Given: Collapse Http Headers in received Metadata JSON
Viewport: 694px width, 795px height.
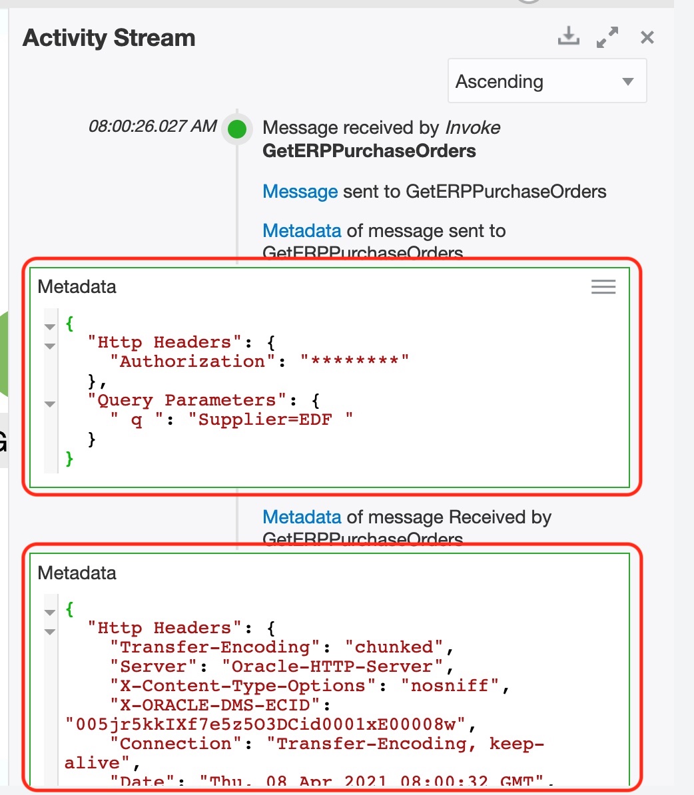Looking at the screenshot, I should [x=50, y=631].
